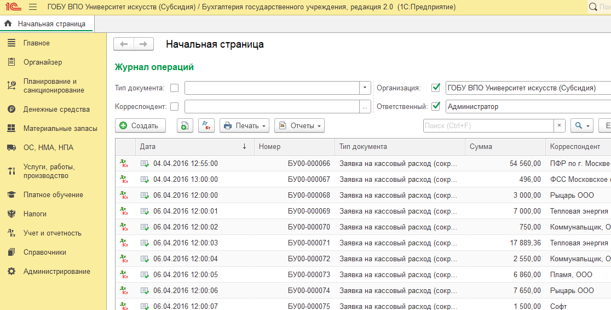The image size is (611, 310).
Task: Click the Администрирование gear icon
Action: pos(11,272)
